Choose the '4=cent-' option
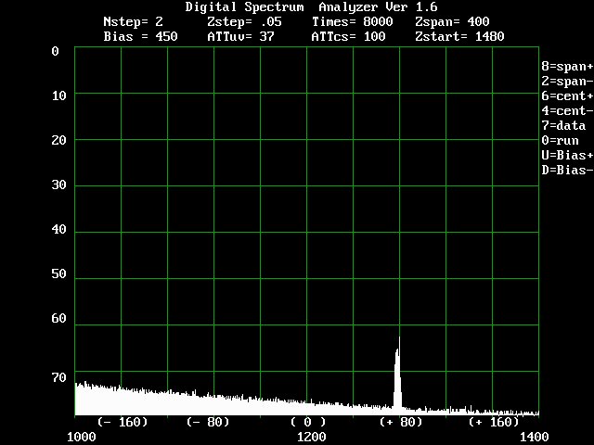This screenshot has height=445, width=594. click(567, 110)
